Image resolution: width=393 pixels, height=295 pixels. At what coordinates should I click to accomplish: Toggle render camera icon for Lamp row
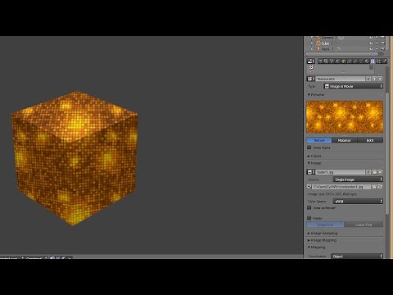(x=382, y=49)
